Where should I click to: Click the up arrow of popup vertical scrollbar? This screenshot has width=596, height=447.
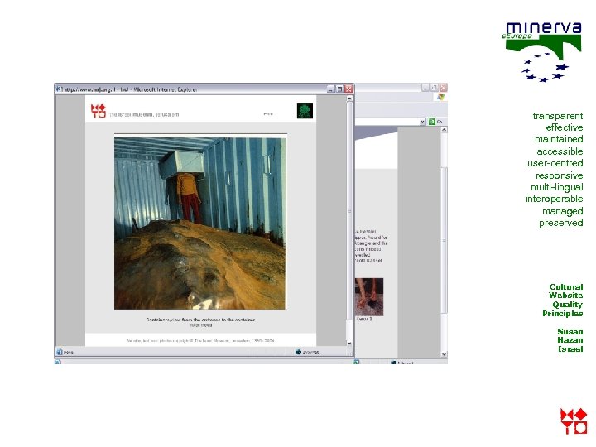coord(349,99)
